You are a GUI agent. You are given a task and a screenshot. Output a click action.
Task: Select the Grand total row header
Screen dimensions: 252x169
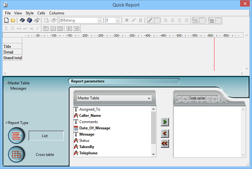point(12,58)
